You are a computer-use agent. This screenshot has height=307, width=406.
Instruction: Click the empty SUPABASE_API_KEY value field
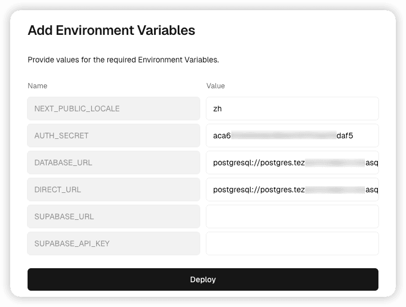tap(292, 243)
